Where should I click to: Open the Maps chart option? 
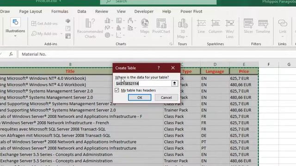[145, 28]
